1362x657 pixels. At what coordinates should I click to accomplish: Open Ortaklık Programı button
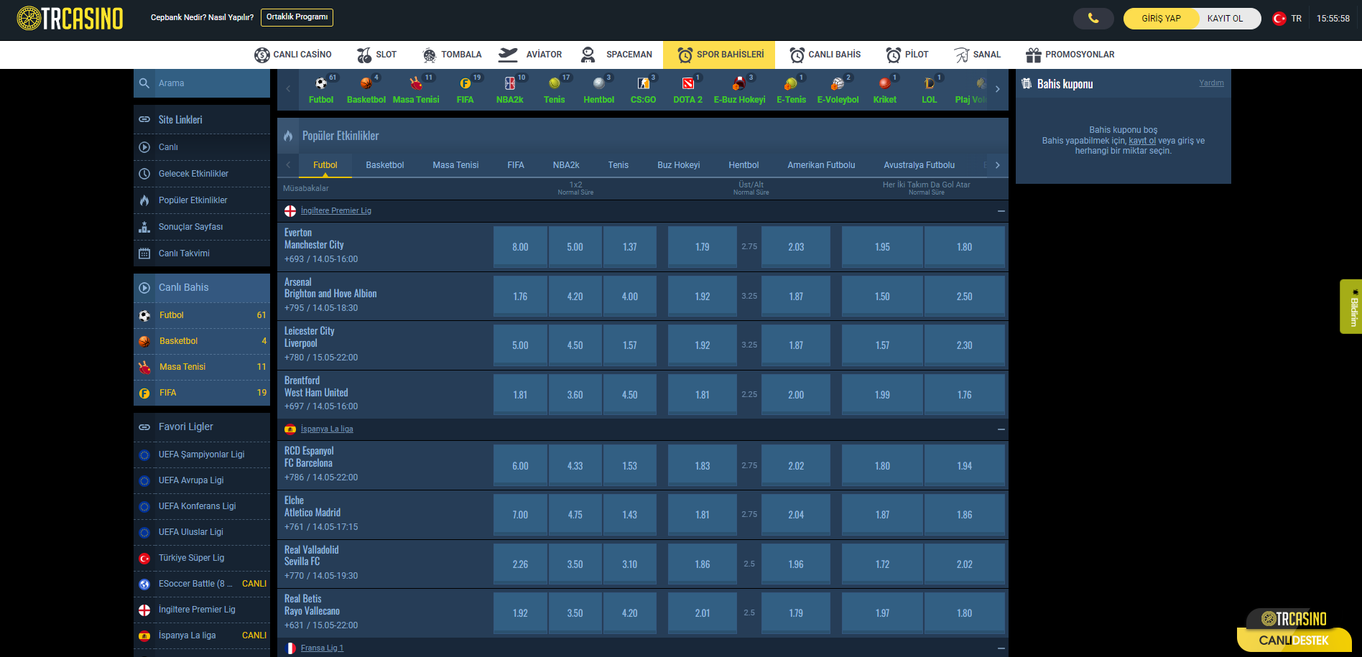point(297,17)
